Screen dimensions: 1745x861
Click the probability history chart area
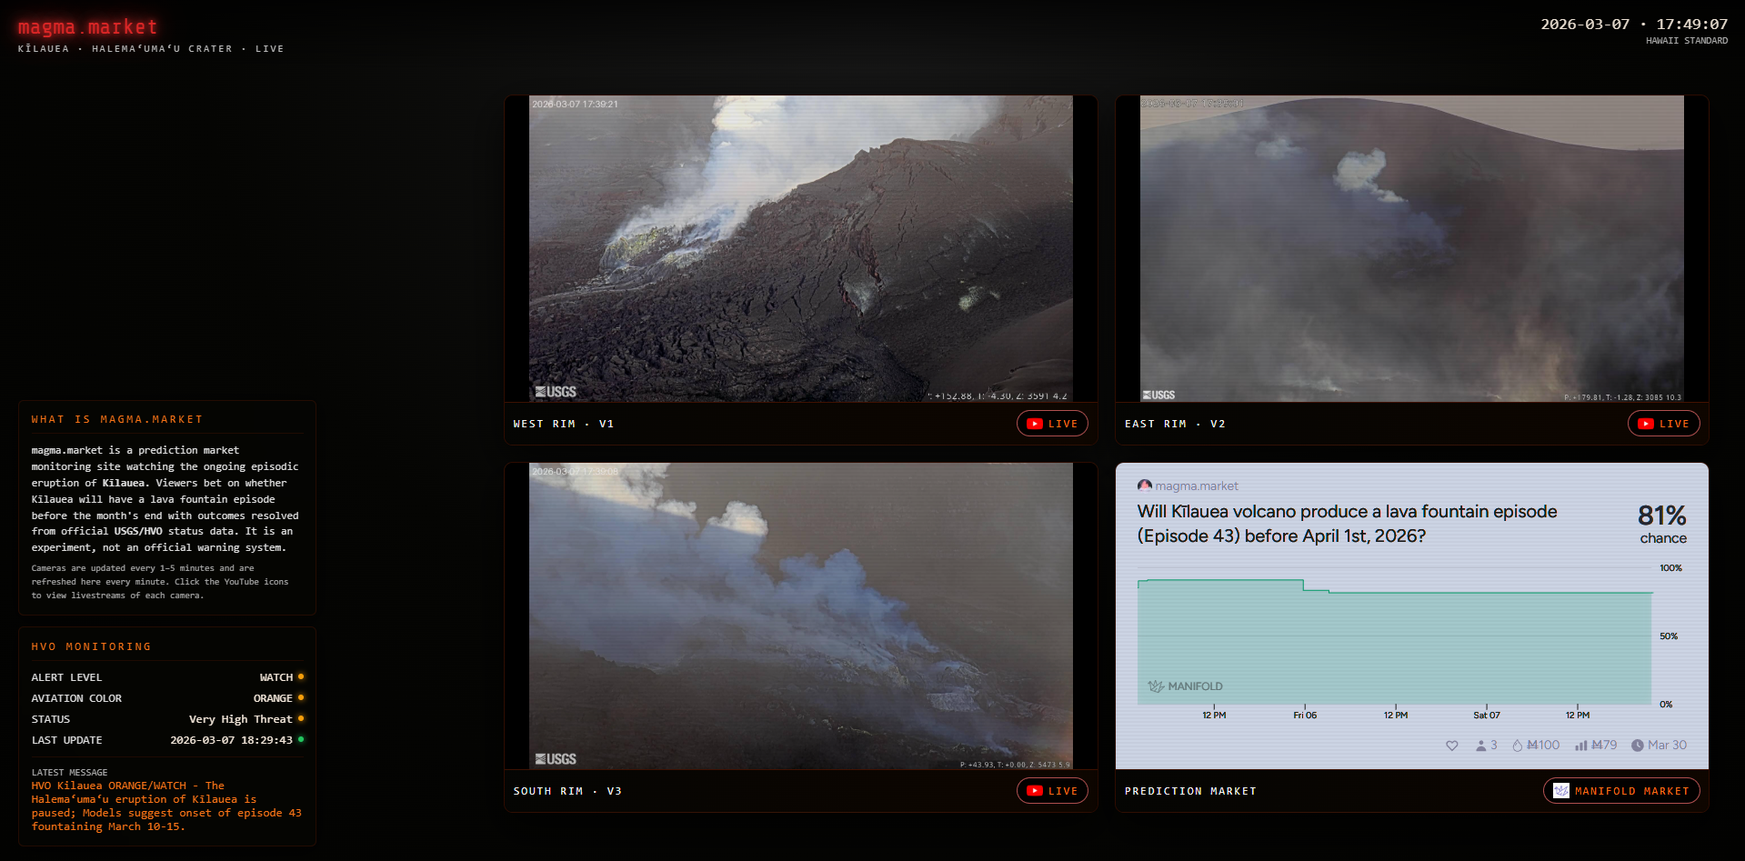point(1391,636)
